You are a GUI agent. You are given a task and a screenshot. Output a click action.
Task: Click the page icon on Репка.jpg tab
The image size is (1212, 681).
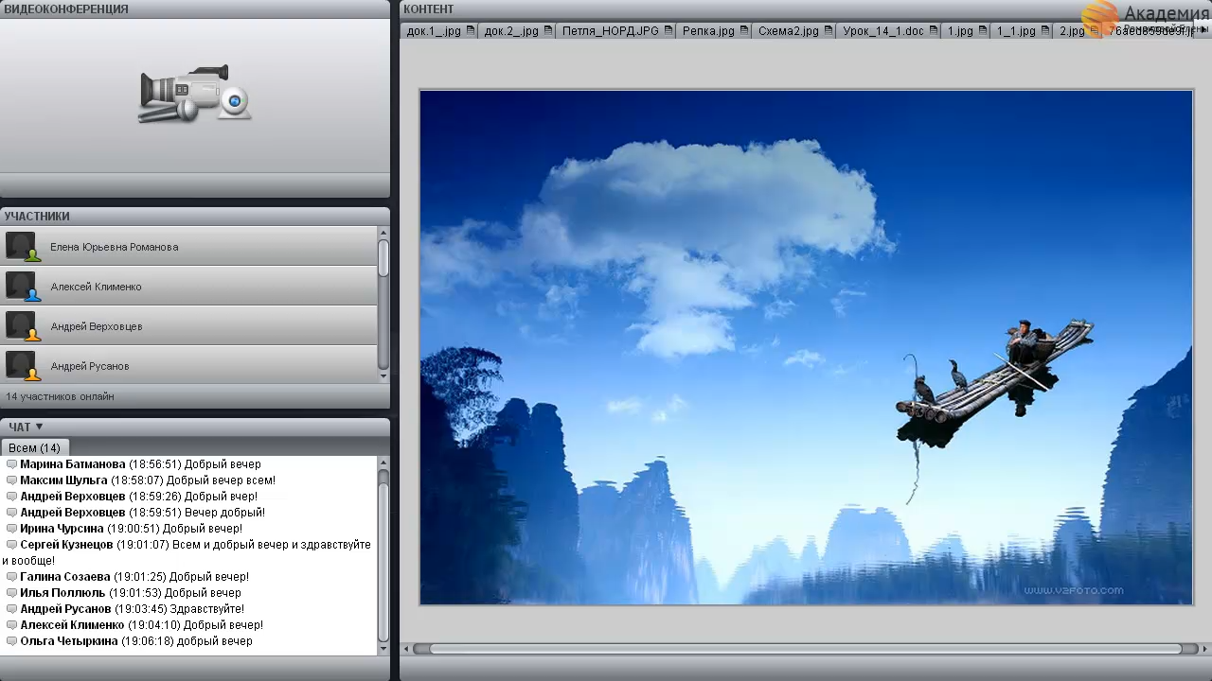coord(744,30)
